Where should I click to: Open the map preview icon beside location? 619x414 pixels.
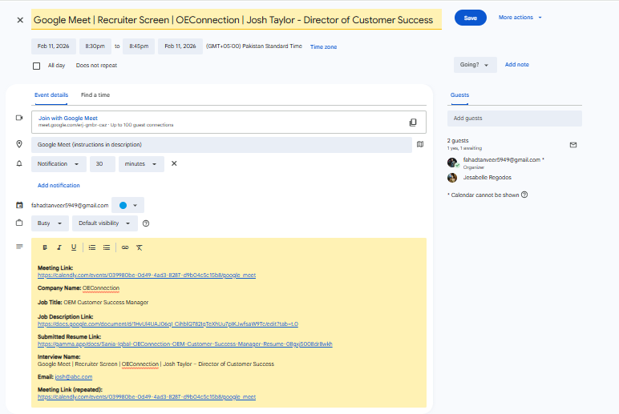tap(420, 145)
